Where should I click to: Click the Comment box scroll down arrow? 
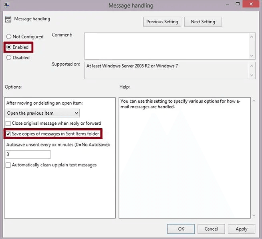(x=252, y=55)
